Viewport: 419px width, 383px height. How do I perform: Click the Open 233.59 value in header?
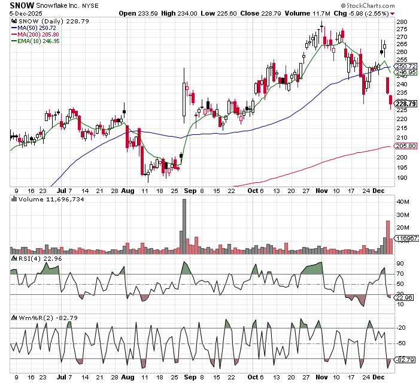click(138, 13)
